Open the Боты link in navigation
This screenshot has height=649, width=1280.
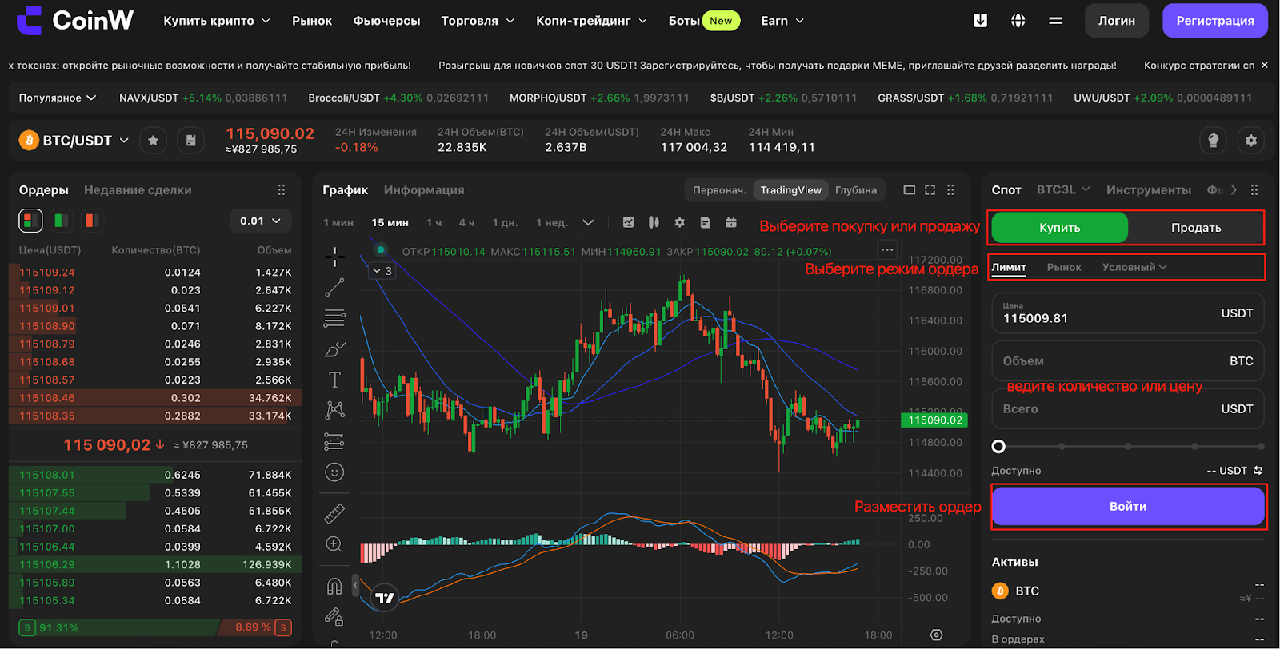tap(684, 21)
